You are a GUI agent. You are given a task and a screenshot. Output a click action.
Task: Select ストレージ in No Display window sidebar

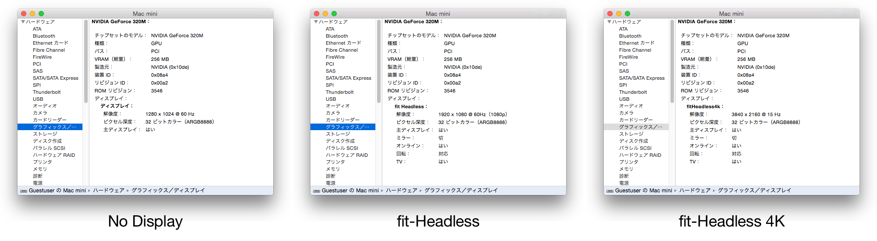click(45, 134)
